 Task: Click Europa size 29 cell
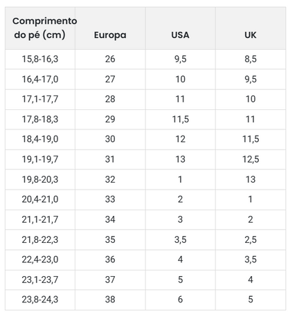pos(110,119)
